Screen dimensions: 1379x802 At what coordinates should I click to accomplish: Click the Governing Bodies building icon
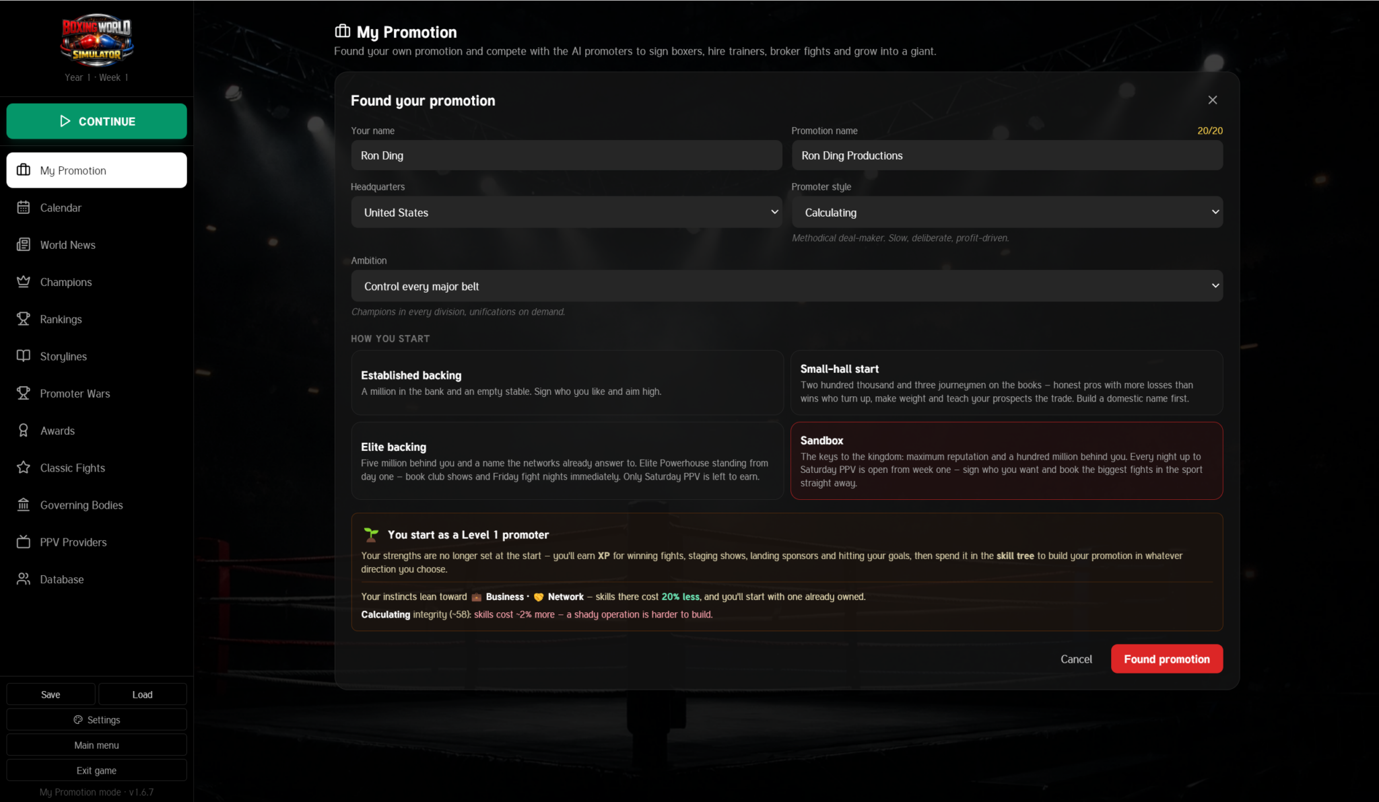pos(24,505)
